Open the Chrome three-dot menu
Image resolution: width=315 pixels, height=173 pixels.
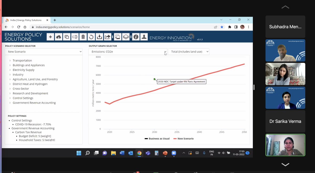coord(248,27)
